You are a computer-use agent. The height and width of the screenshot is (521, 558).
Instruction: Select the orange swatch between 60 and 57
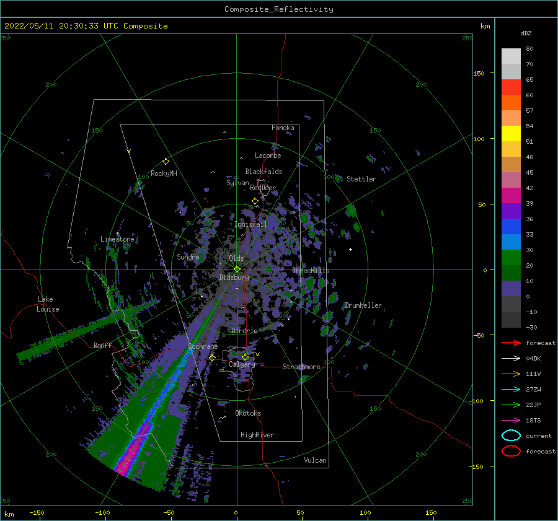(511, 102)
